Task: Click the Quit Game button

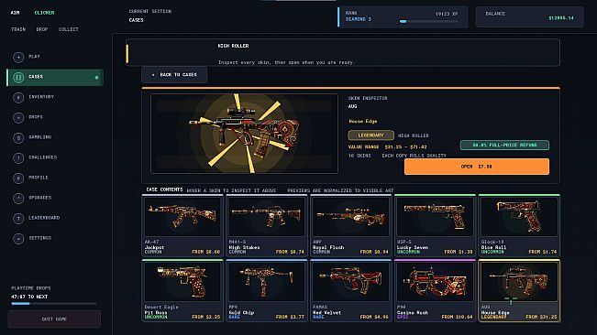Action: [x=54, y=319]
